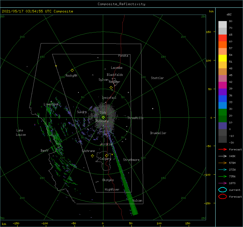Viewport: 243px width, 227px height.
Task: Click yellow diamond marker below Cochrane
Action: pos(92,156)
